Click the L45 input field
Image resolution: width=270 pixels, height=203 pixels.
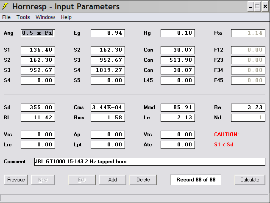tap(178, 80)
